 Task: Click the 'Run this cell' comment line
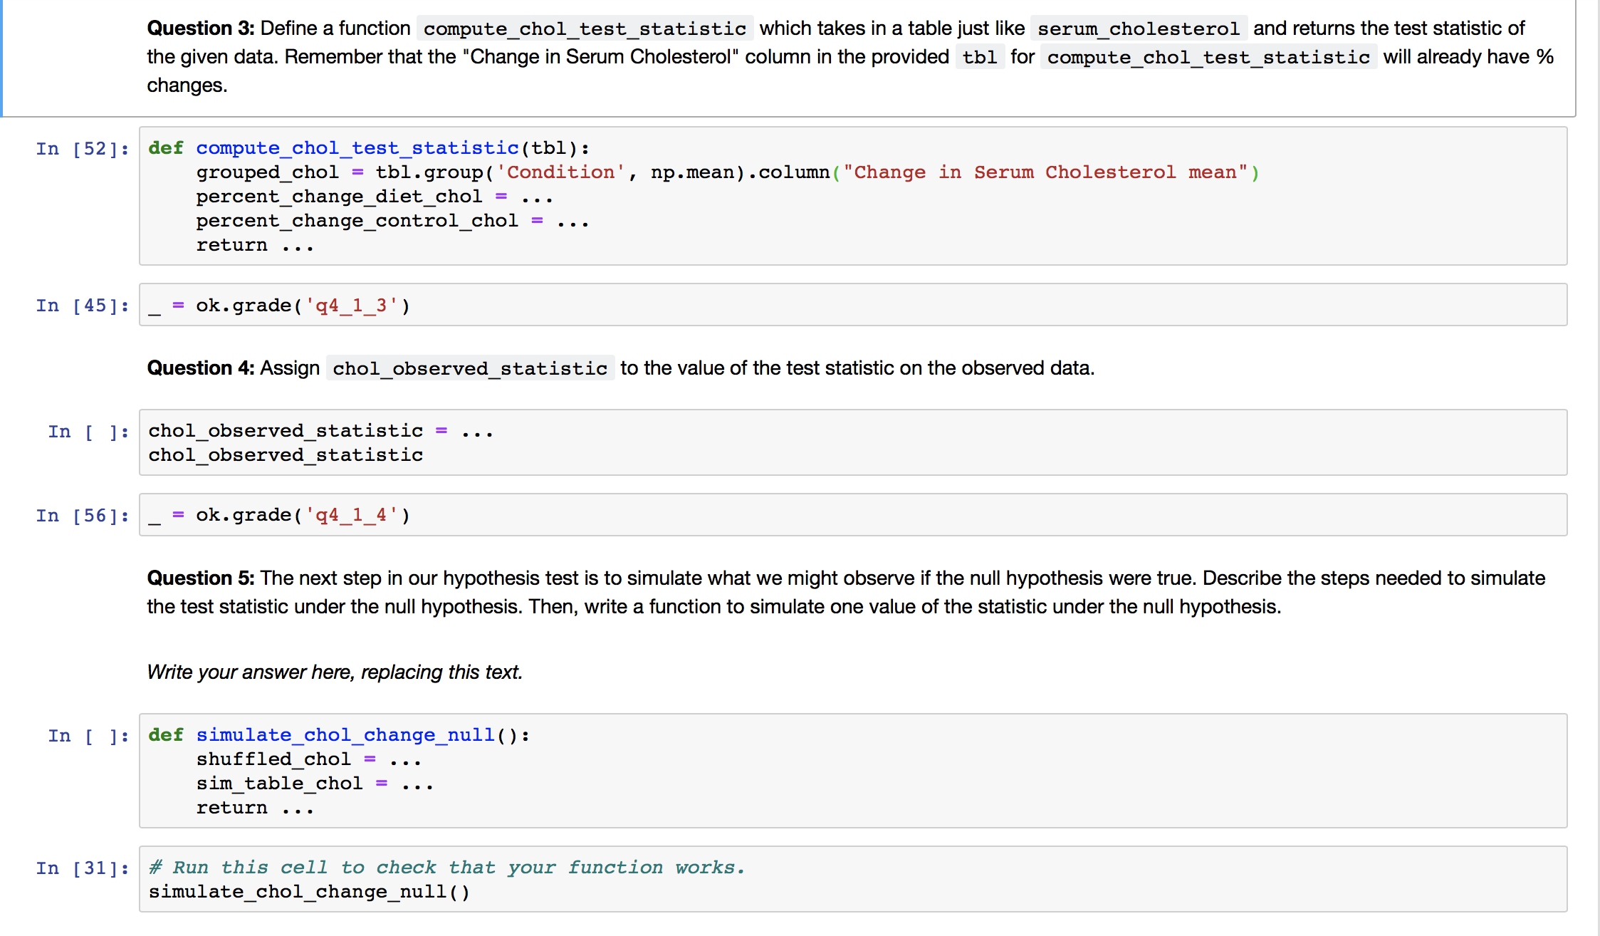click(x=446, y=867)
